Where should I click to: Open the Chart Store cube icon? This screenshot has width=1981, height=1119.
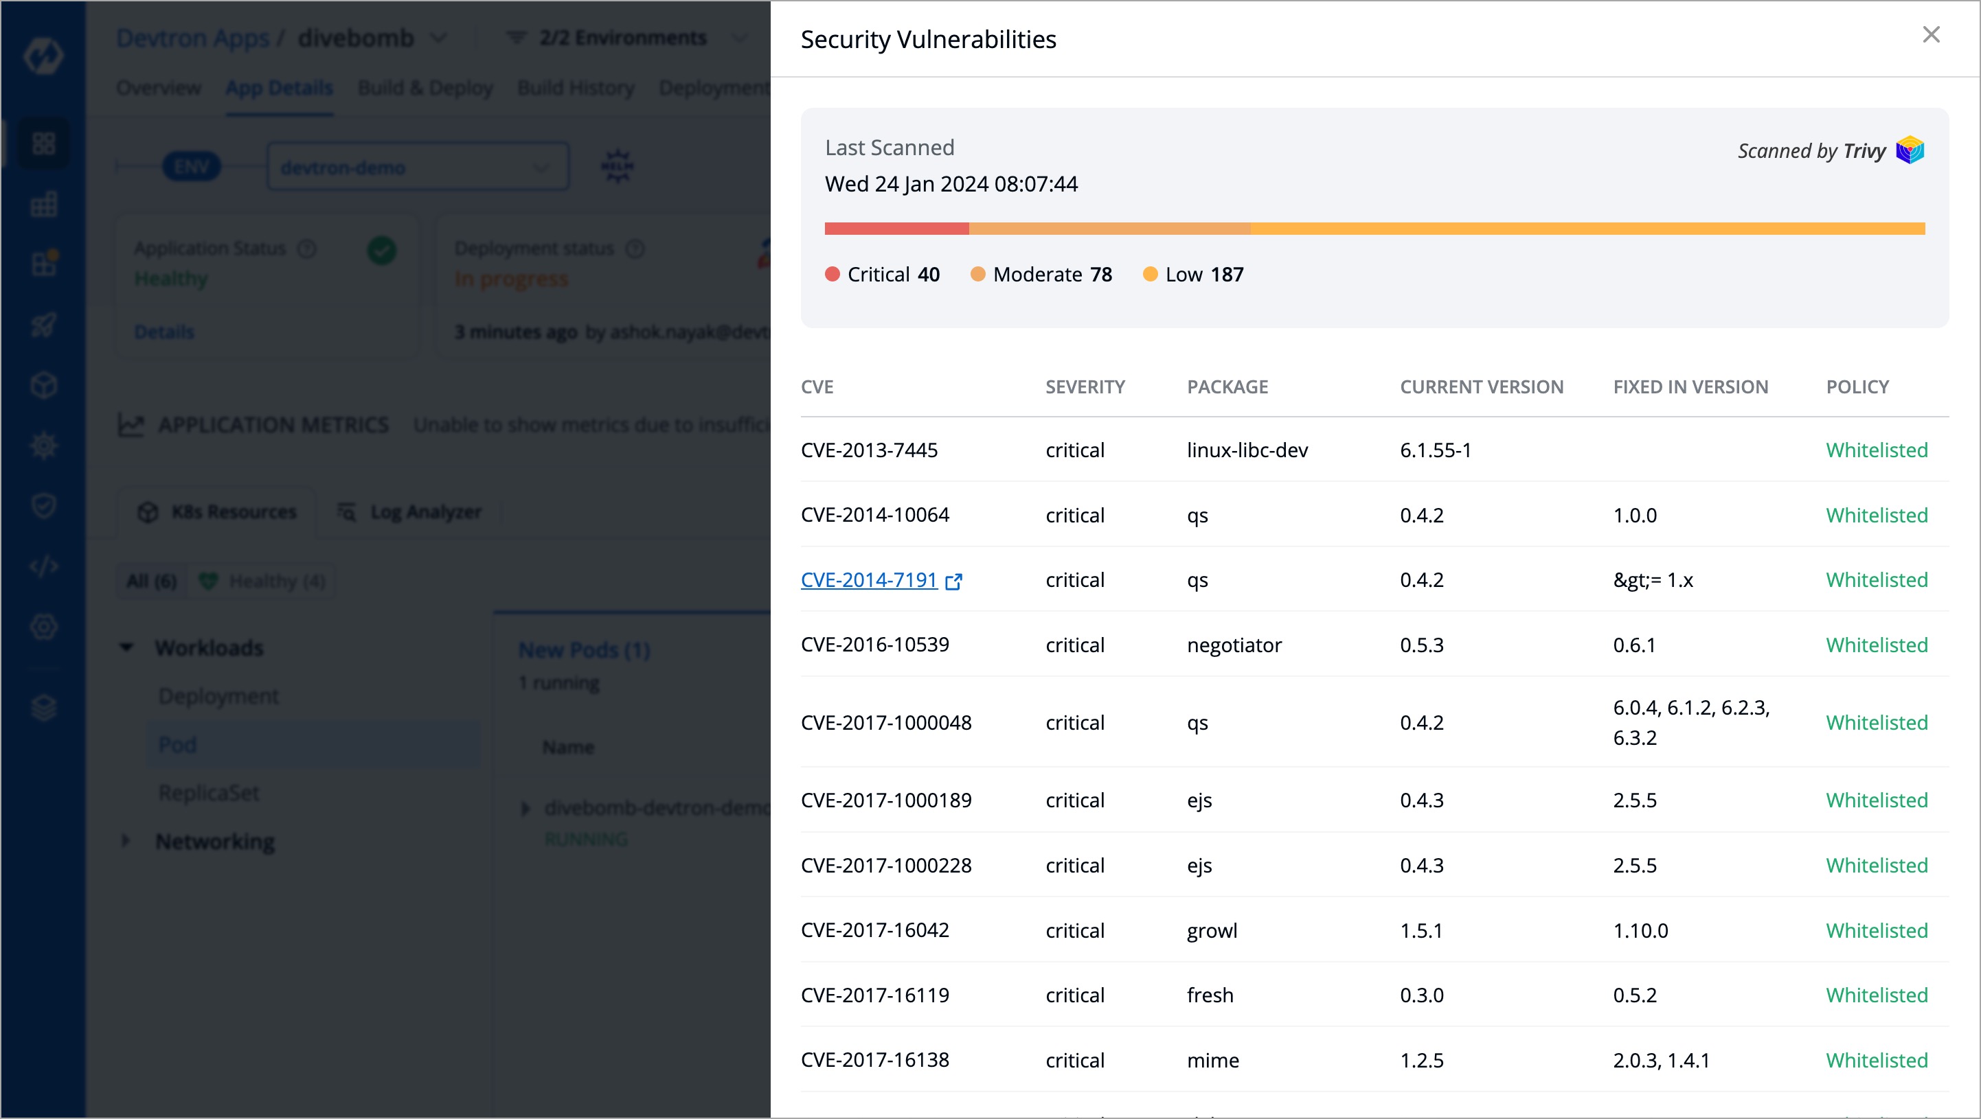pos(44,385)
